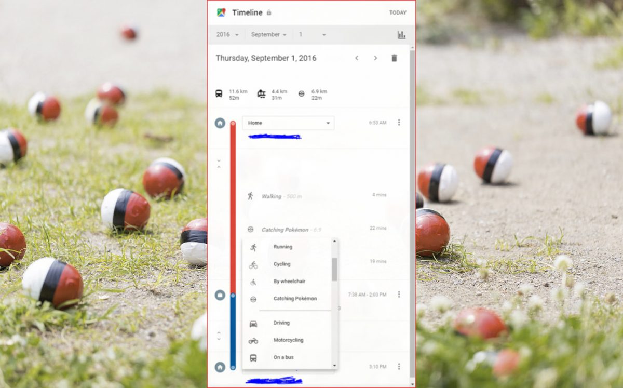Open the day number dropdown
This screenshot has width=623, height=388.
312,35
